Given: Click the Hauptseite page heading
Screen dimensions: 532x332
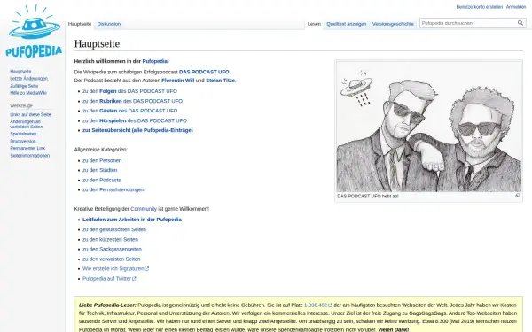Looking at the screenshot, I should point(97,43).
